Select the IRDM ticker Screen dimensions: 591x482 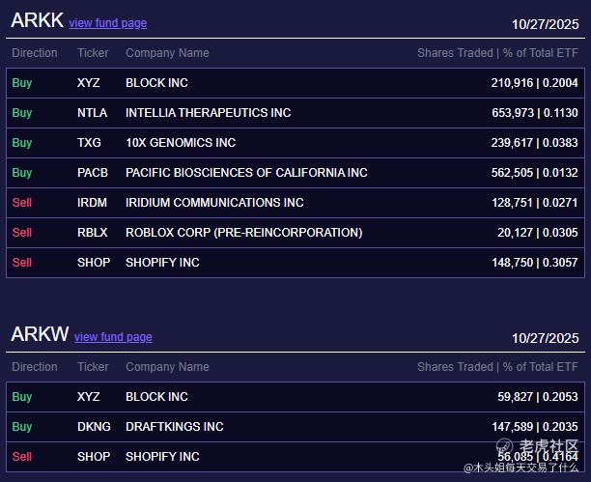pyautogui.click(x=93, y=203)
